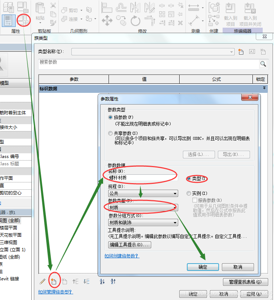Open 如何创建族参数? help link

[122, 256]
